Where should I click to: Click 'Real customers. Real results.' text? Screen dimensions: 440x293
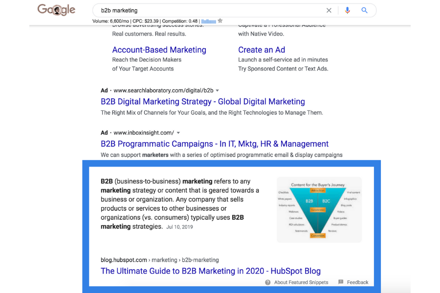(149, 34)
